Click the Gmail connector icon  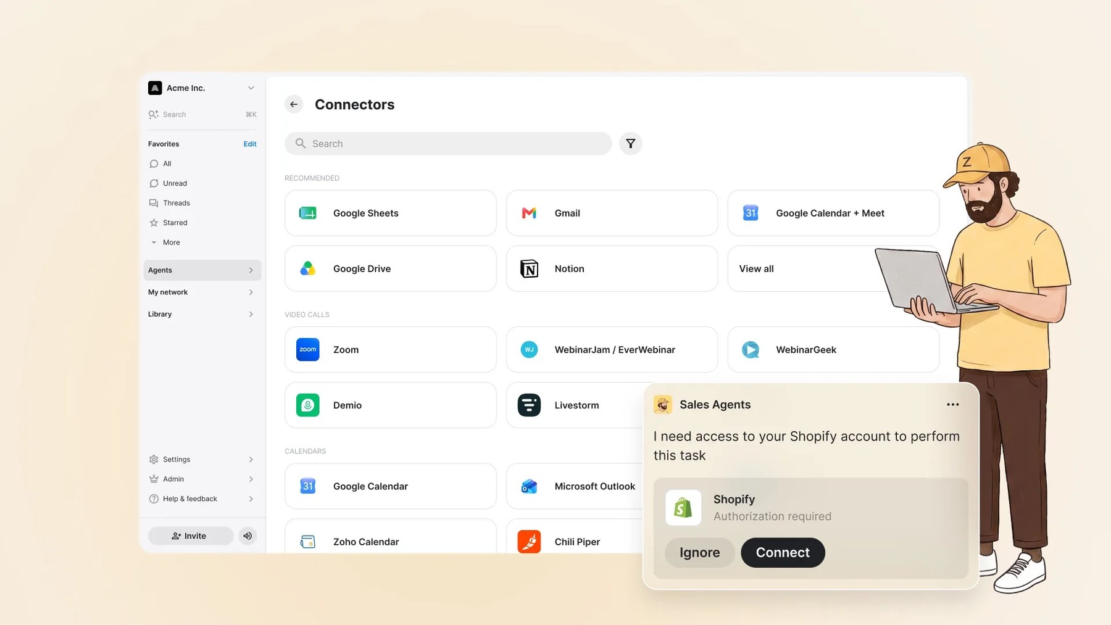click(x=529, y=213)
